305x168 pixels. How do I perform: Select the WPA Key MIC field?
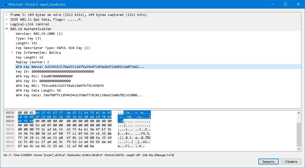pyautogui.click(x=60, y=86)
